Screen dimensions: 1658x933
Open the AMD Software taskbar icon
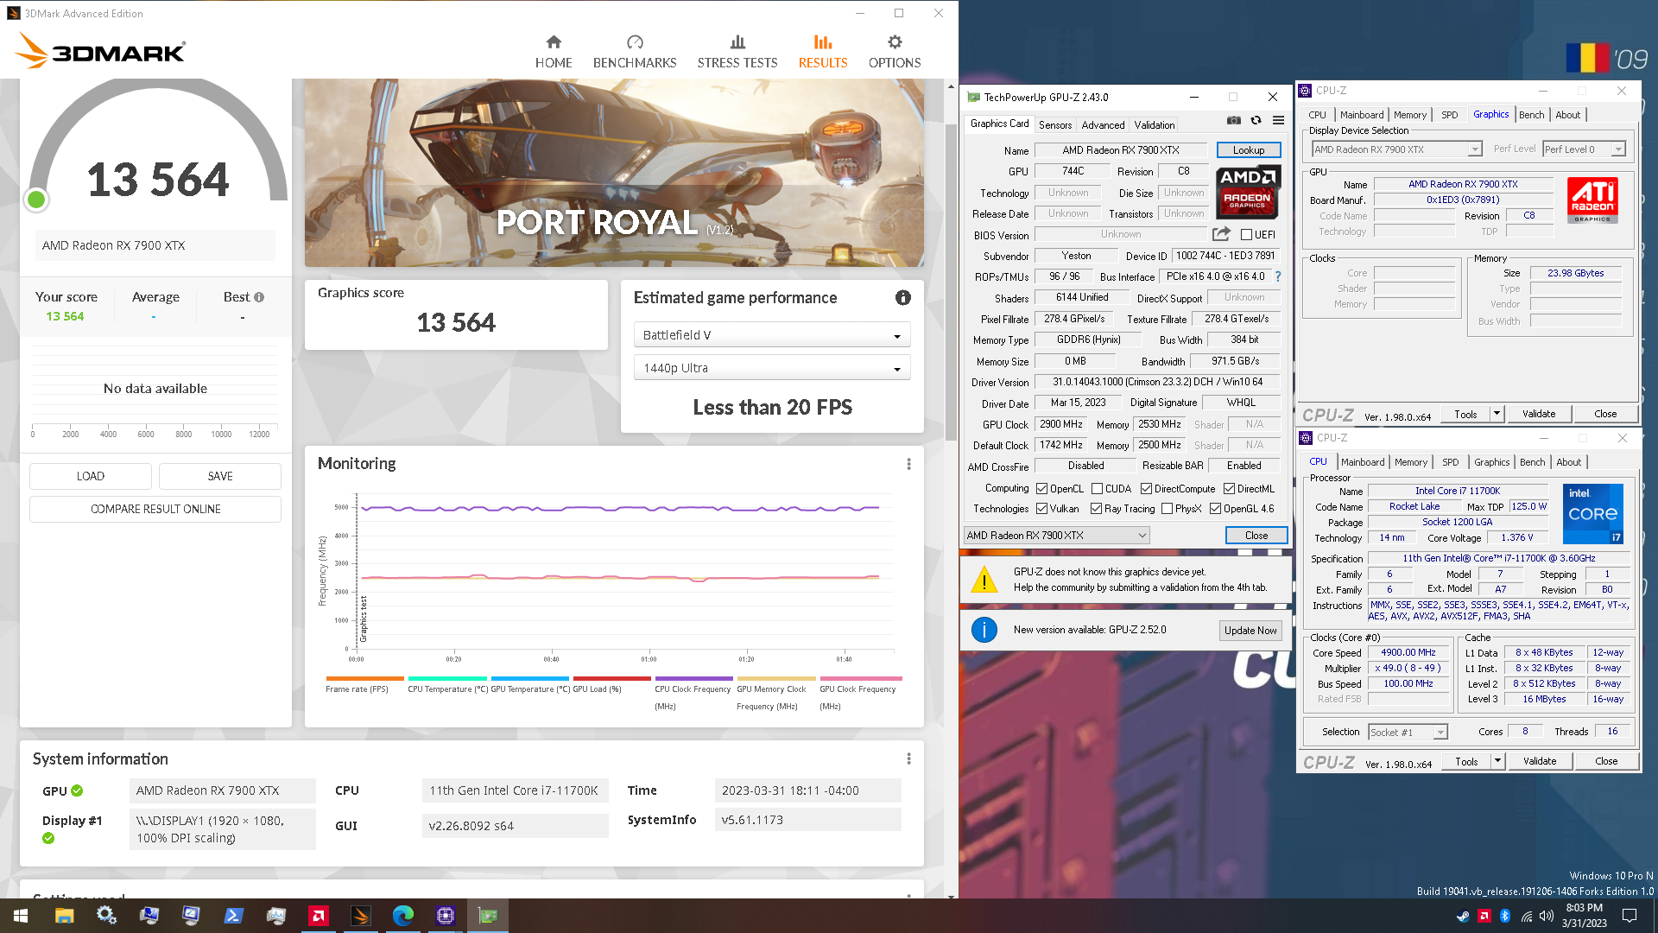(x=319, y=916)
